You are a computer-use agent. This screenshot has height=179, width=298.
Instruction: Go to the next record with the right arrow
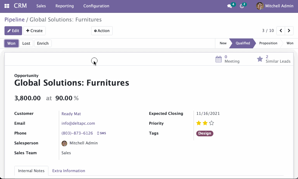(289, 30)
